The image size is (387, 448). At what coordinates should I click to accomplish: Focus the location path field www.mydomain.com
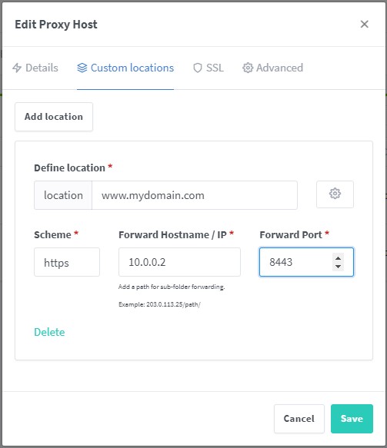195,195
